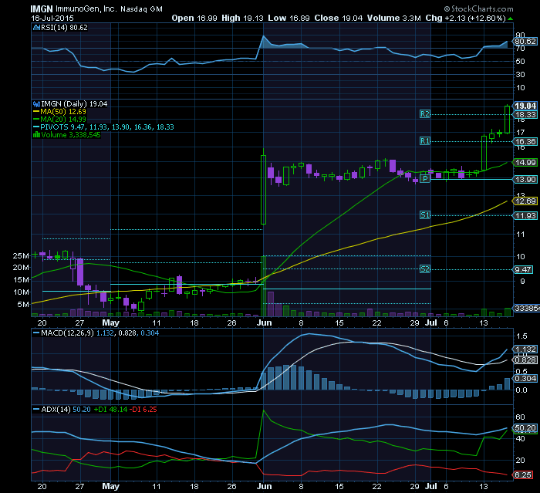Click the 3338545 volume value tag

click(526, 309)
